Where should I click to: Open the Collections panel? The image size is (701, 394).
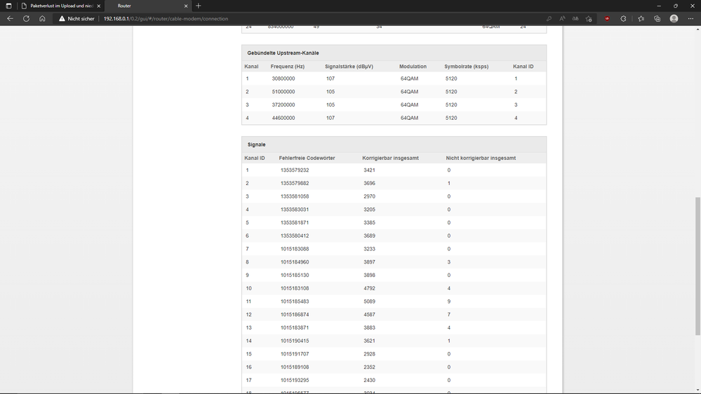(x=657, y=19)
